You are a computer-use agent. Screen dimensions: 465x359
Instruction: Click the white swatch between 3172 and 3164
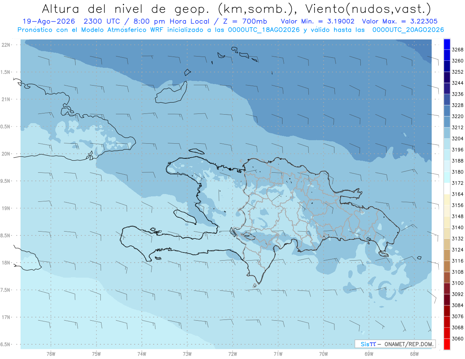click(447, 188)
